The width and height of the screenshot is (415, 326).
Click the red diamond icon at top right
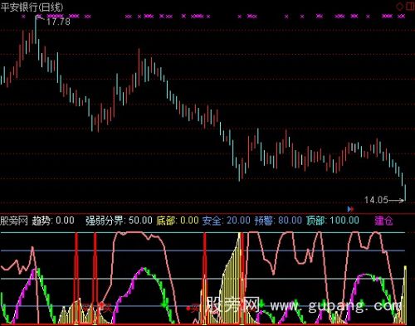[400, 7]
